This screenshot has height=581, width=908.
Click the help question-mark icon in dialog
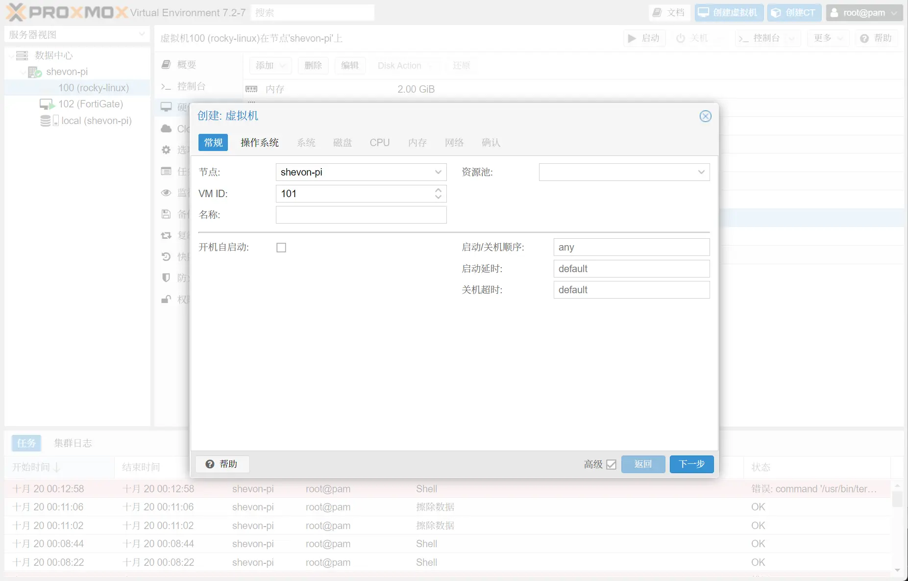(210, 464)
